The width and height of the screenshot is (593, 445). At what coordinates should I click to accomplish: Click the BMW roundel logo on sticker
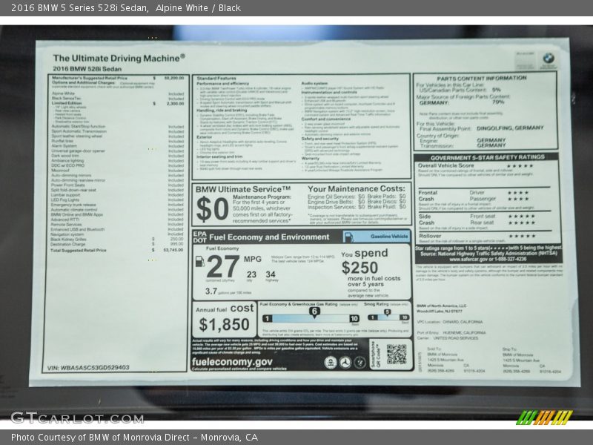[547, 59]
